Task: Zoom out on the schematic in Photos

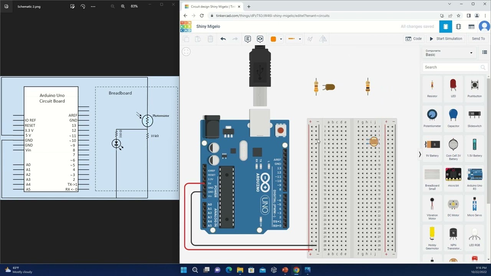Action: pyautogui.click(x=112, y=7)
